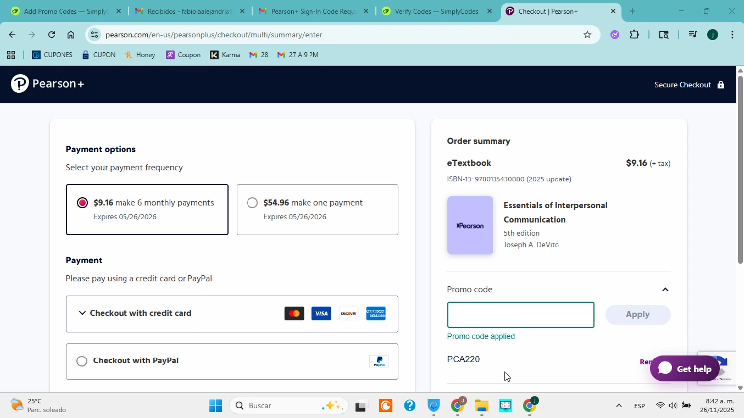
Task: Click the Visa card icon
Action: tap(321, 313)
